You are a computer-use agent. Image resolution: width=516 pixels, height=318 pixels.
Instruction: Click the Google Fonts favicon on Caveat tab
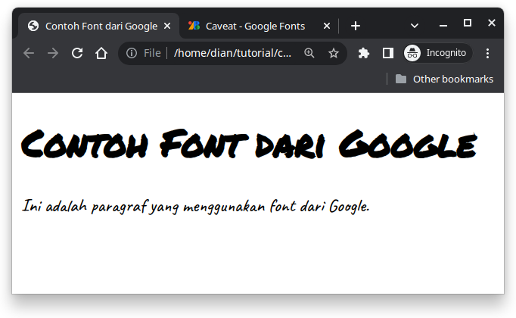click(x=194, y=25)
